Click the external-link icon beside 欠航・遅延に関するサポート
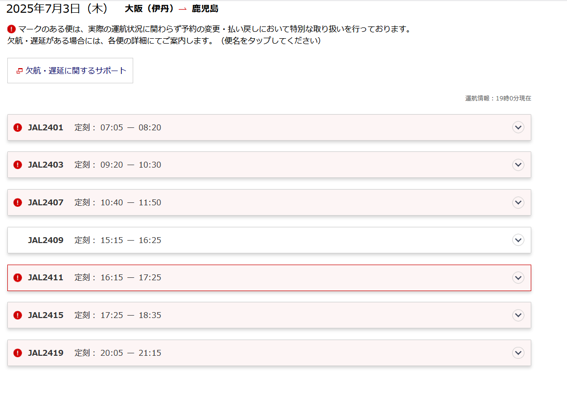Viewport: 567px width, 393px height. pyautogui.click(x=20, y=71)
